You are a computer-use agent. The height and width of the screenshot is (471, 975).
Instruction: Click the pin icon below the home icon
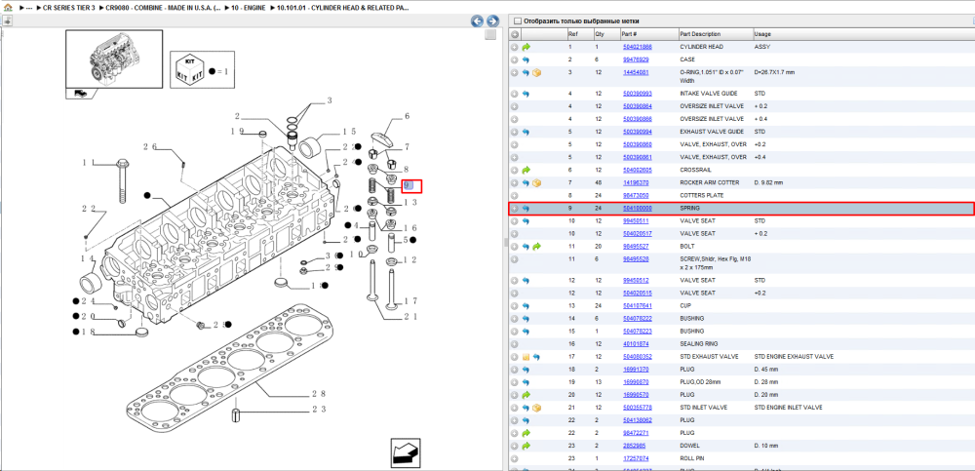[8, 20]
